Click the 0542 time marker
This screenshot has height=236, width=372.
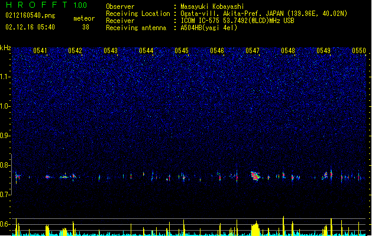tap(75, 51)
